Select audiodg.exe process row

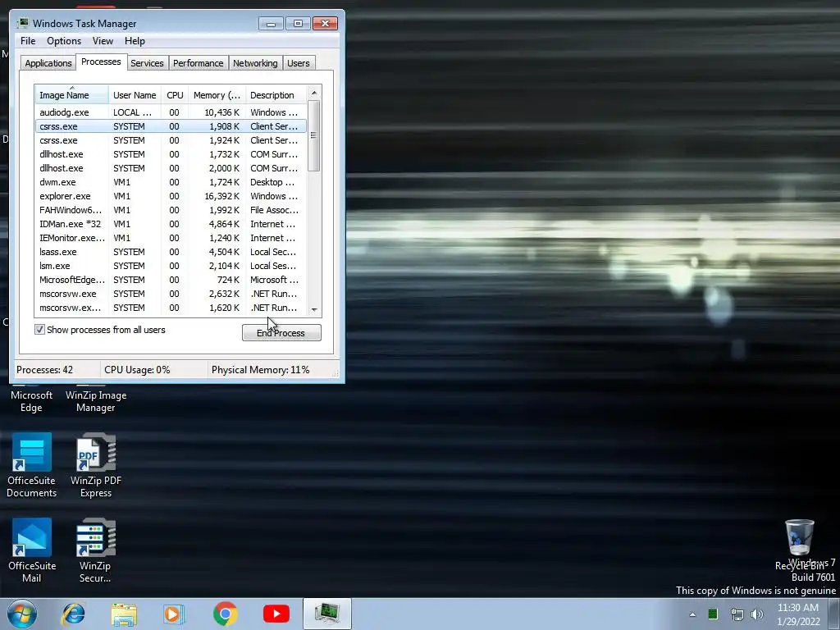coord(171,112)
